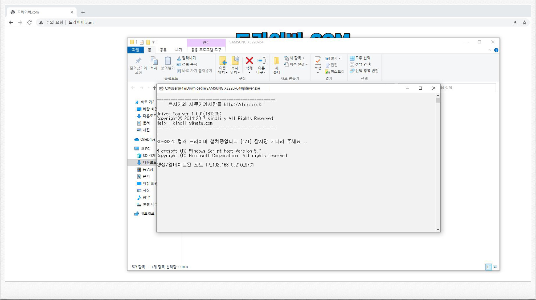Bookmark the page with star icon

(x=524, y=23)
